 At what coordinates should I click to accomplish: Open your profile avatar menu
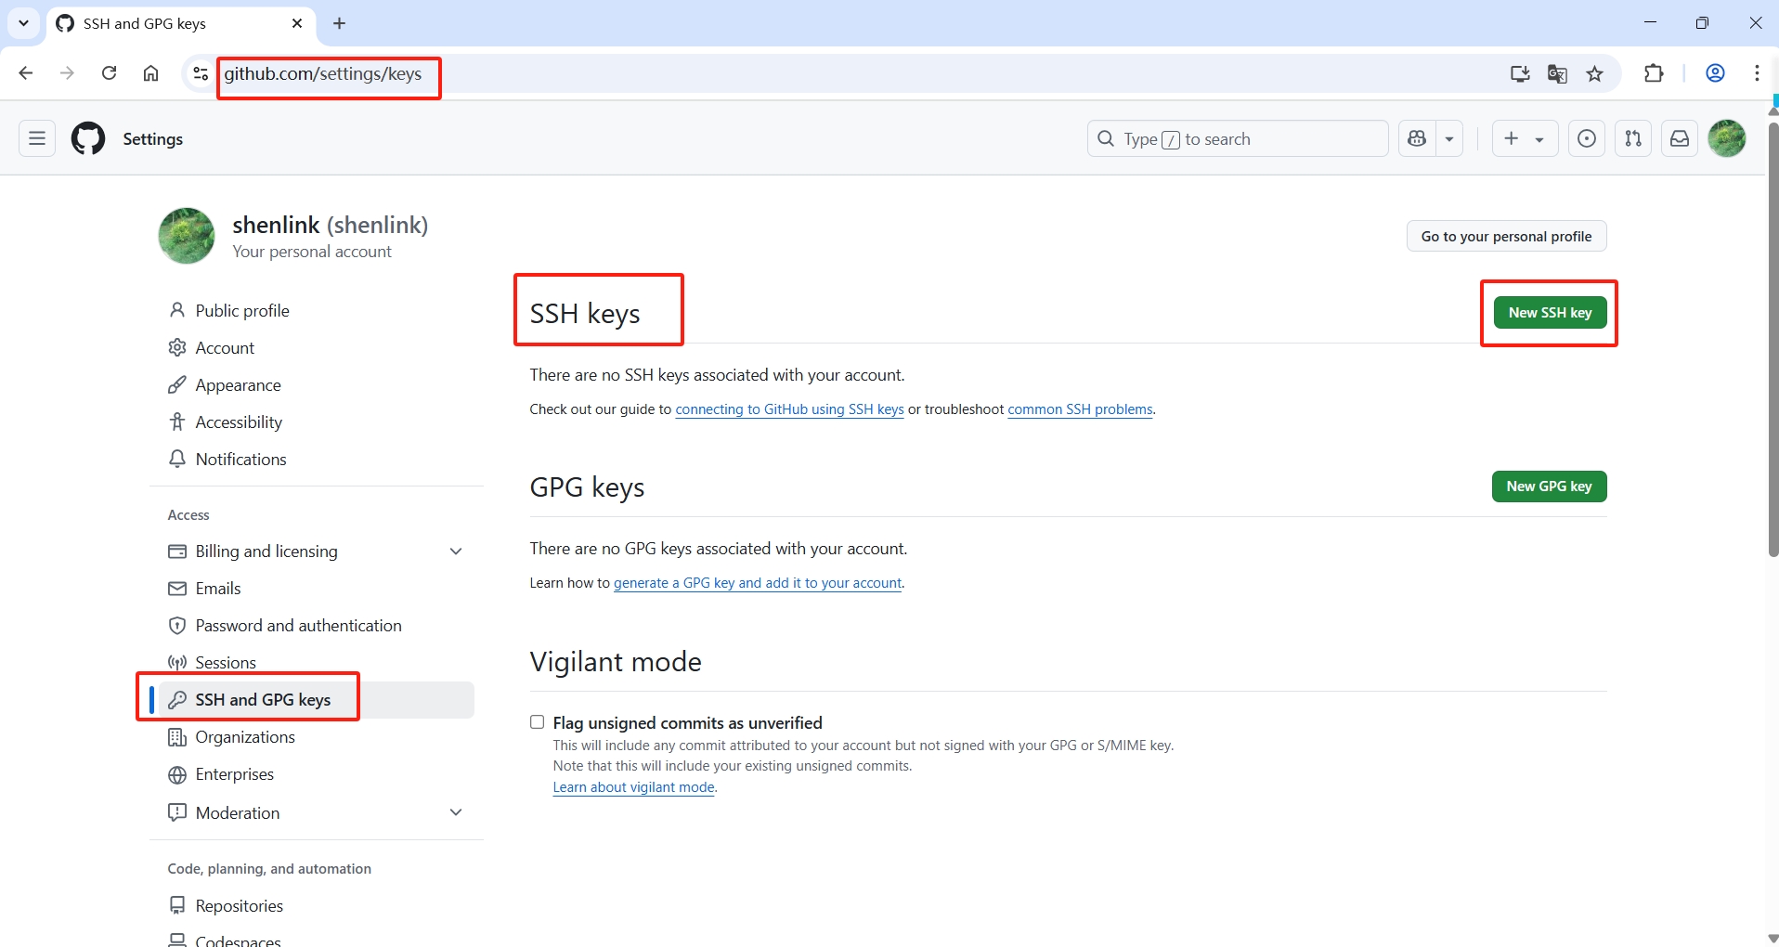click(1728, 138)
